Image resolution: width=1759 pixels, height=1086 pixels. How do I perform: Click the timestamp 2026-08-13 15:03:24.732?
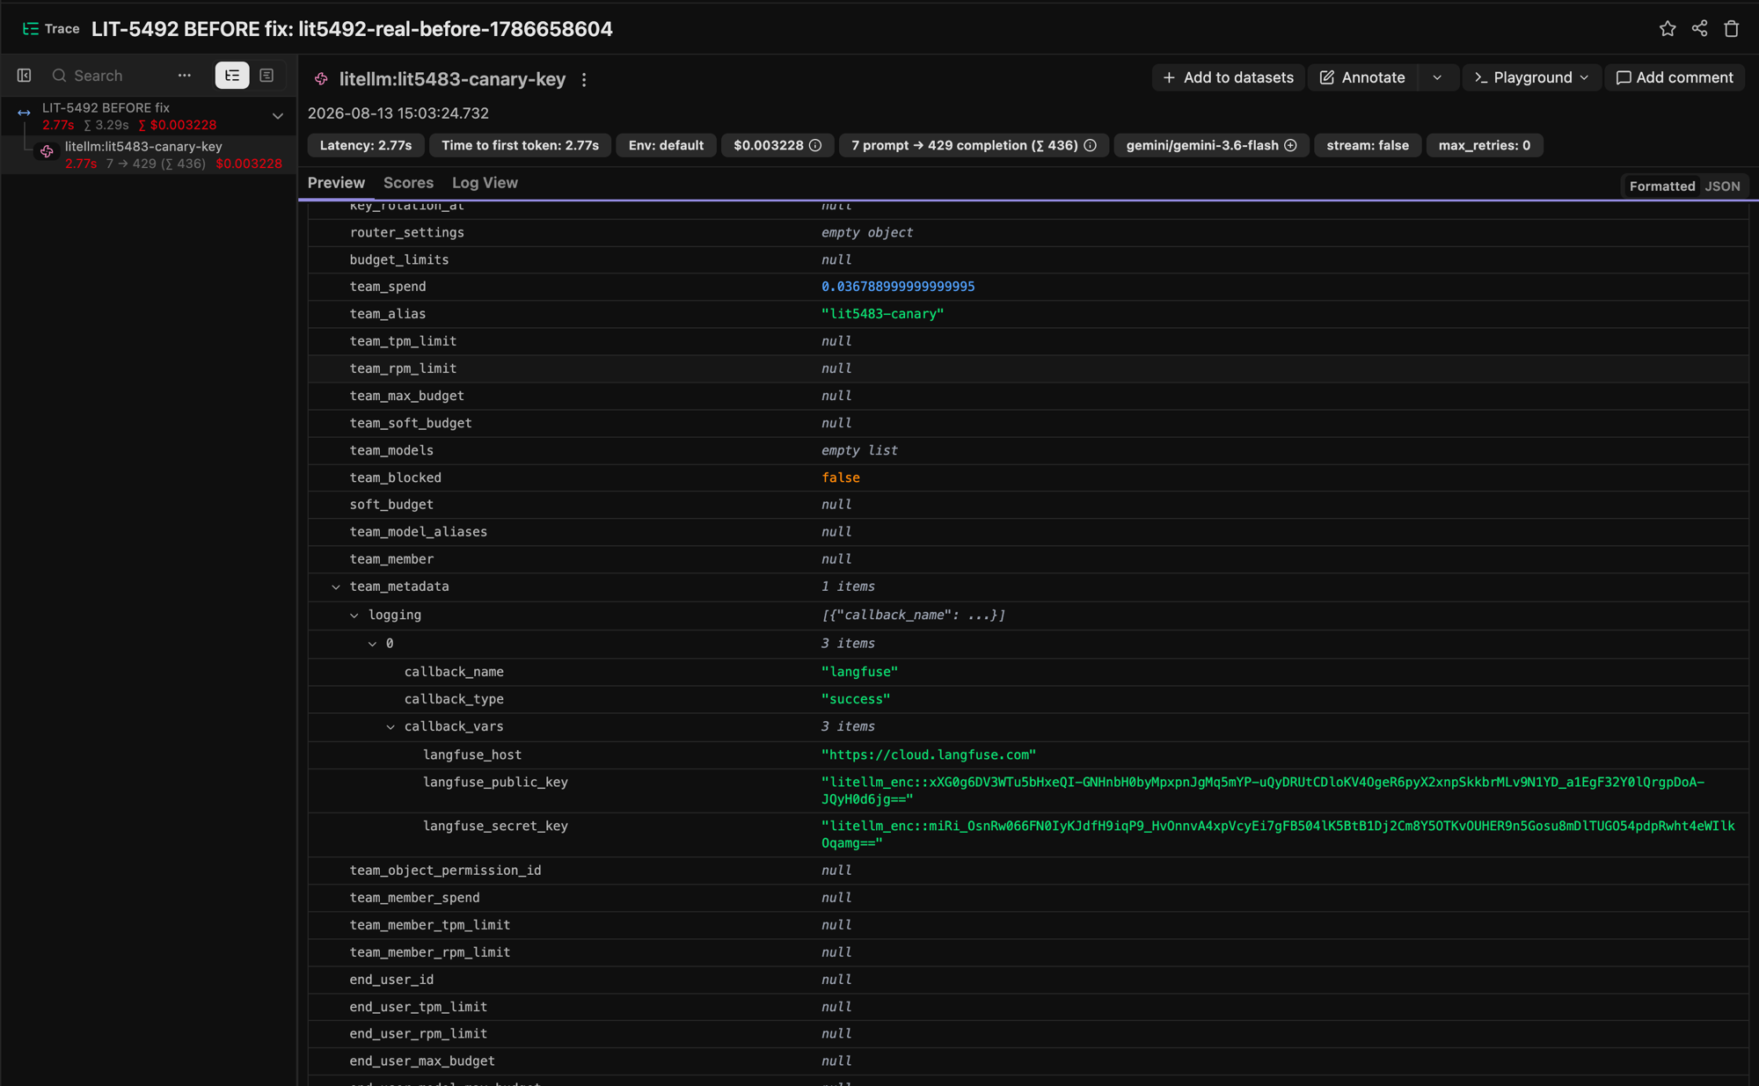(398, 113)
